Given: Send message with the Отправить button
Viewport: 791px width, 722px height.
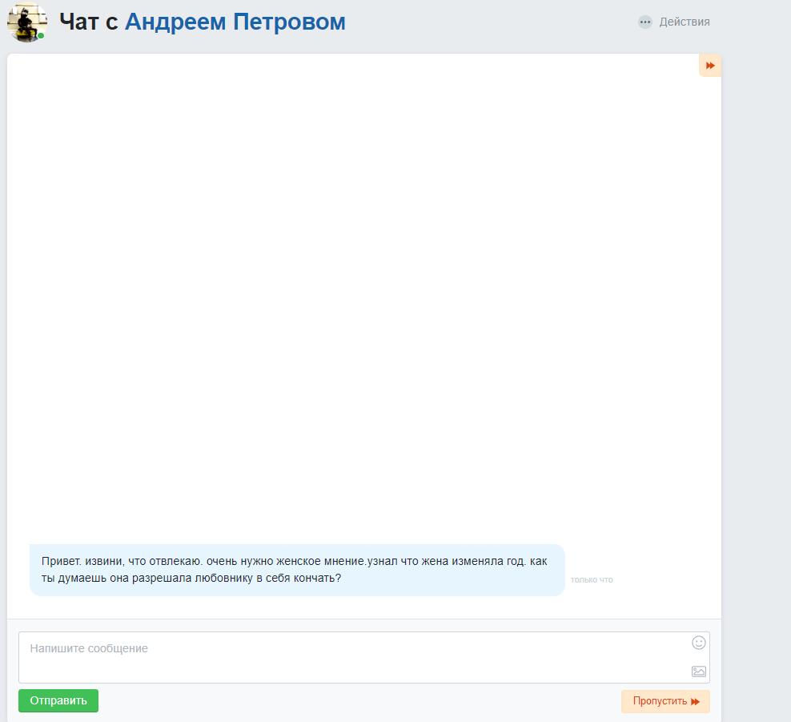Looking at the screenshot, I should [58, 701].
